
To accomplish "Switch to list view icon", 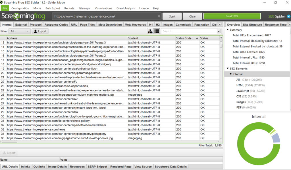I will [157, 31].
